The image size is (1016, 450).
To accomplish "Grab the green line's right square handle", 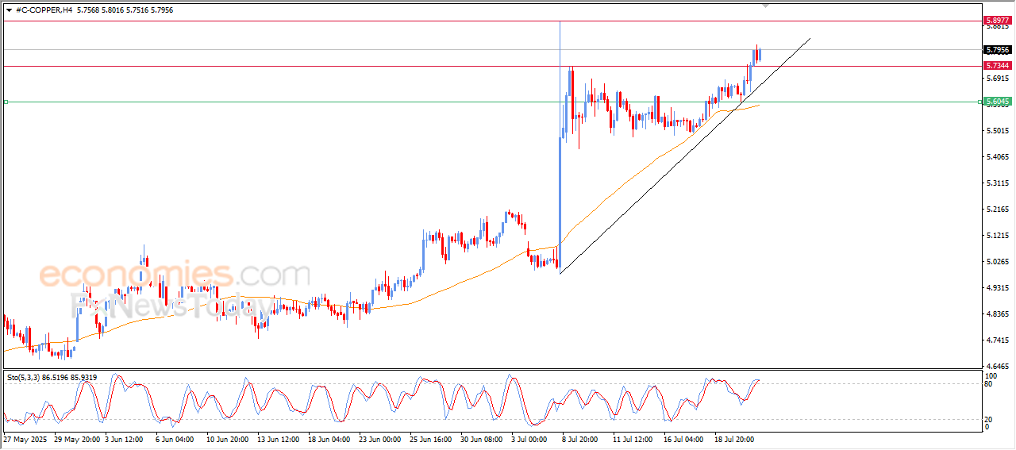I will click(x=979, y=102).
